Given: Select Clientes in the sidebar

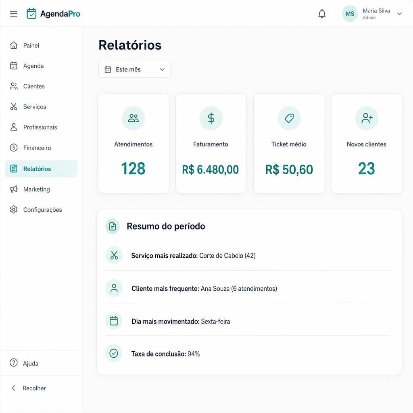Looking at the screenshot, I should coord(34,86).
